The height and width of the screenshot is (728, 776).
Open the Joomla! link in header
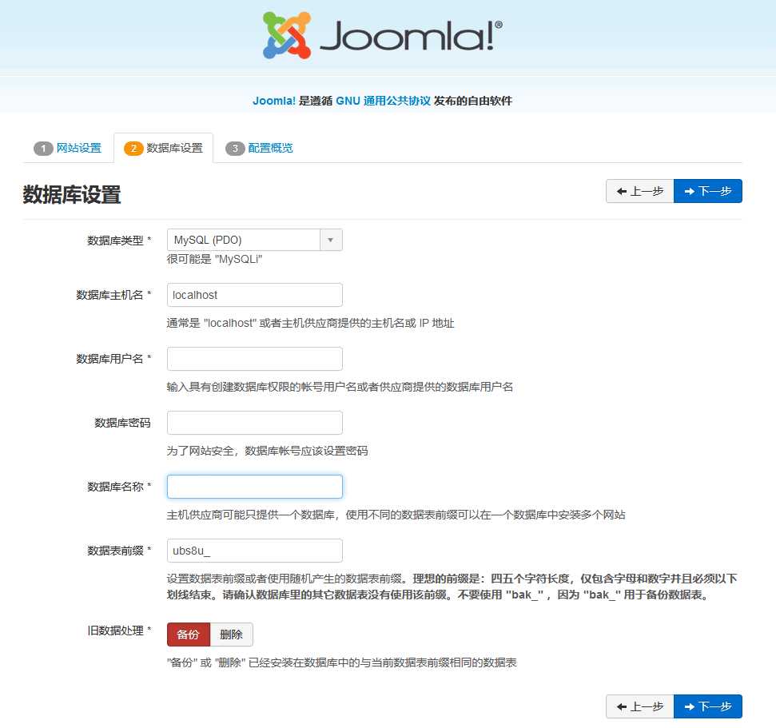pyautogui.click(x=273, y=101)
